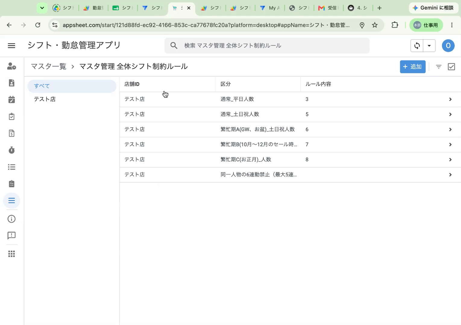The height and width of the screenshot is (325, 461).
Task: Open the 6連勤禁止 row chevron
Action: tap(450, 175)
